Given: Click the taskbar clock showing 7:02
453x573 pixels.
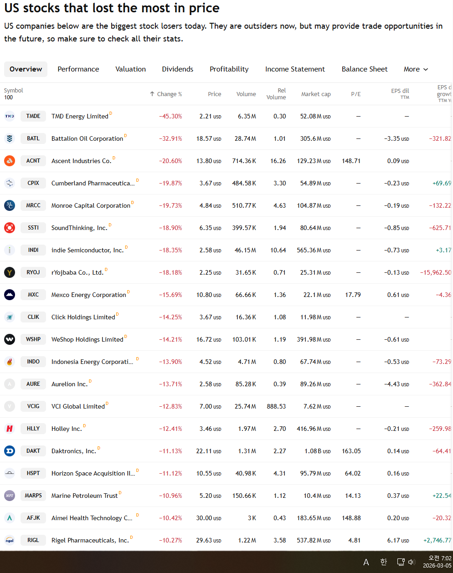Looking at the screenshot, I should pos(437,562).
